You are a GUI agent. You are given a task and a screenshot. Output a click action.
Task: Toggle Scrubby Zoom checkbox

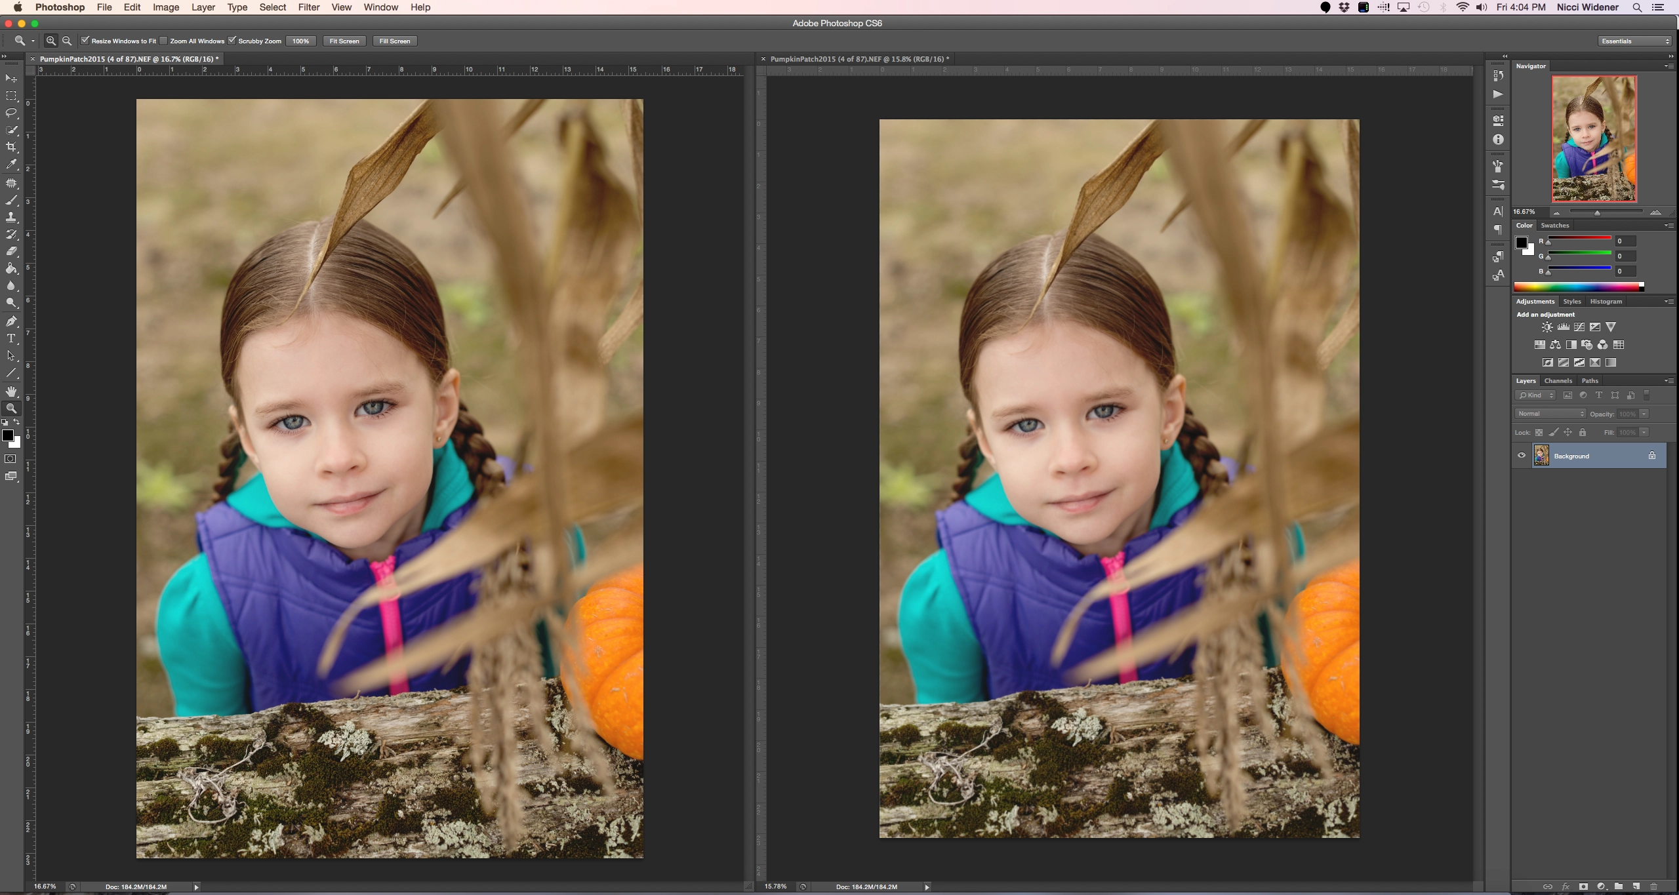pos(232,41)
